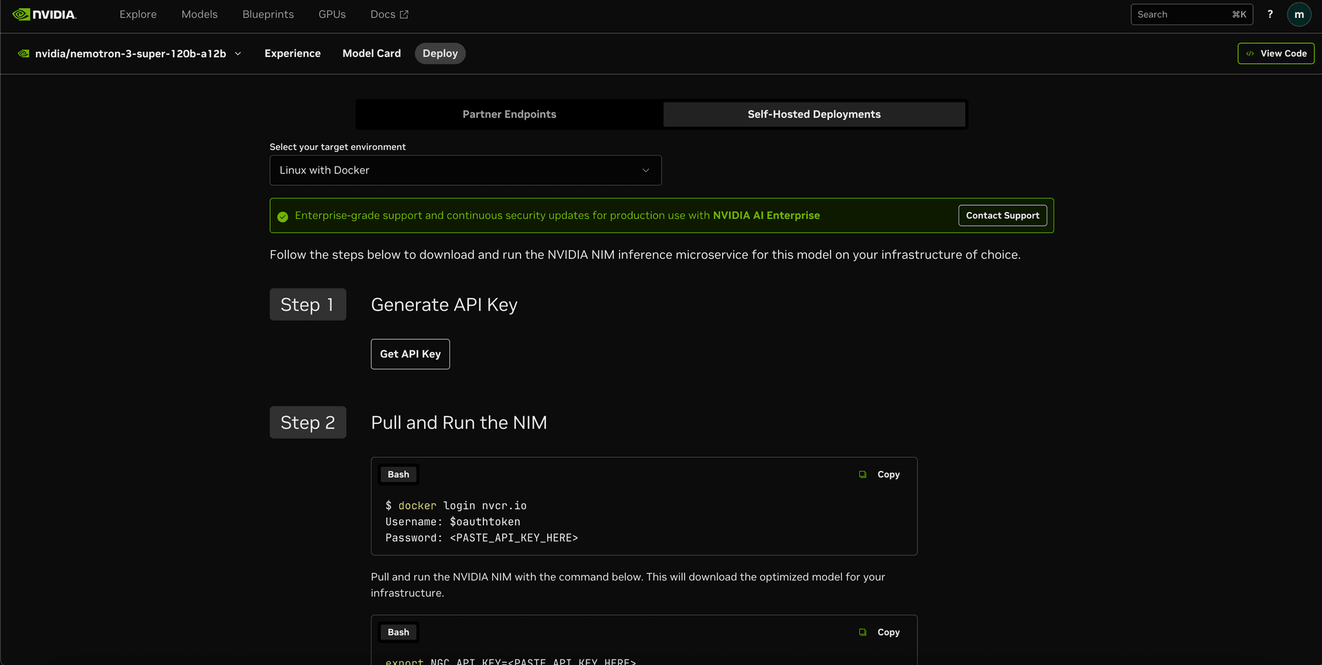Click the NVIDIA logo
The height and width of the screenshot is (665, 1322).
pos(44,14)
